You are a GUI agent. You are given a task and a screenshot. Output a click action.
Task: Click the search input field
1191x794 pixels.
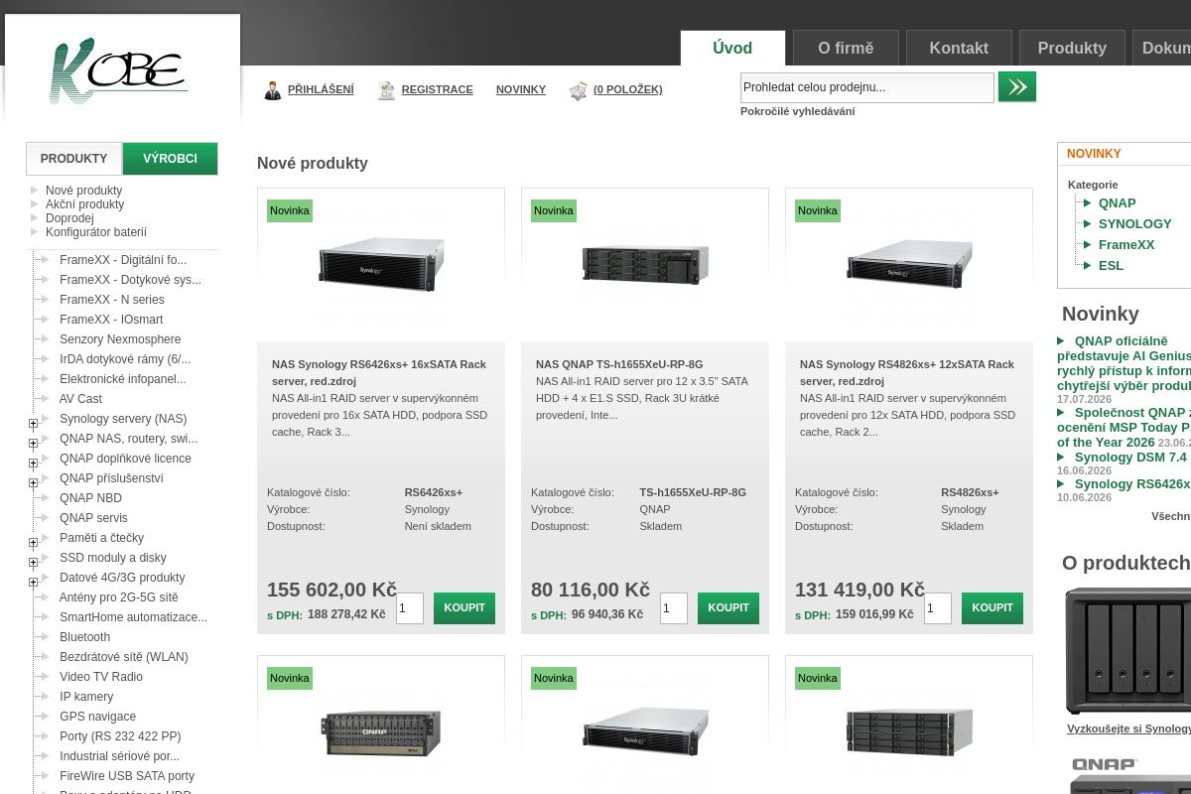pos(867,87)
